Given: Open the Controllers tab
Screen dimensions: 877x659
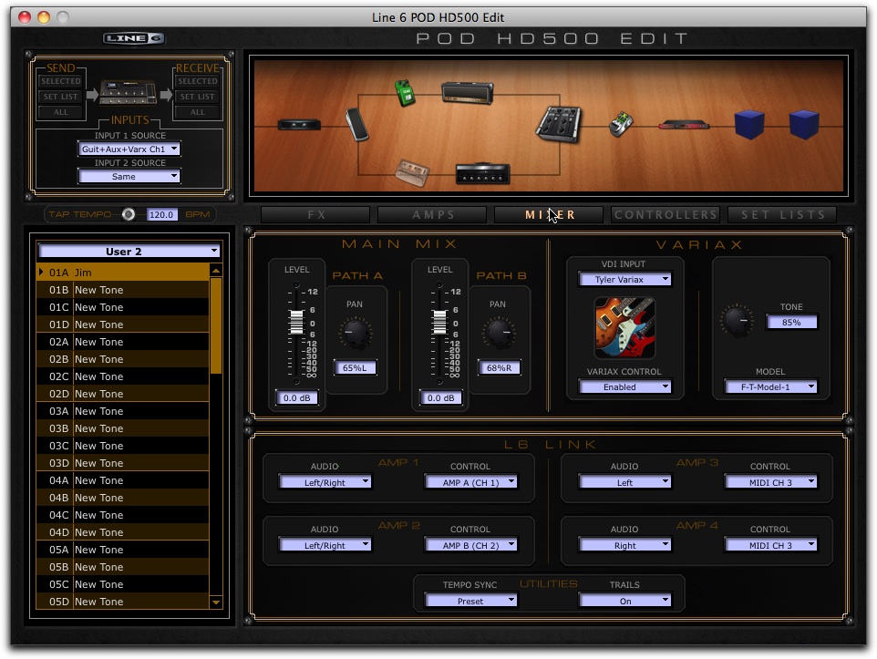Looking at the screenshot, I should coord(665,215).
